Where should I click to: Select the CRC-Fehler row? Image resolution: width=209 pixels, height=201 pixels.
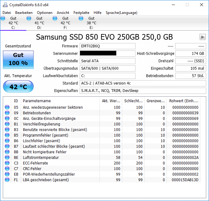tap(102, 169)
